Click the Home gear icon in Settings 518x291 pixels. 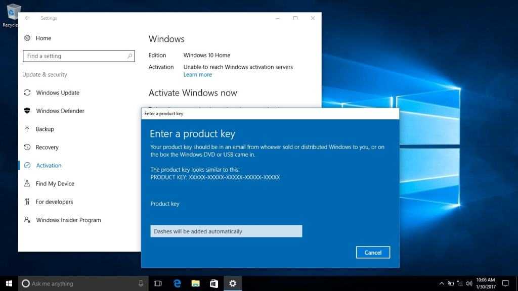coord(27,38)
